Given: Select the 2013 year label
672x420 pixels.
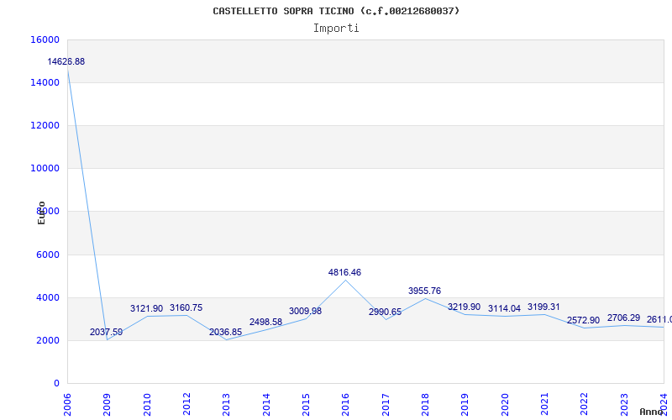Looking at the screenshot, I should click(226, 404).
